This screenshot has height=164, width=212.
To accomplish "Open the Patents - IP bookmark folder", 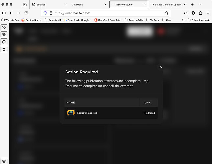I will [x=53, y=20].
